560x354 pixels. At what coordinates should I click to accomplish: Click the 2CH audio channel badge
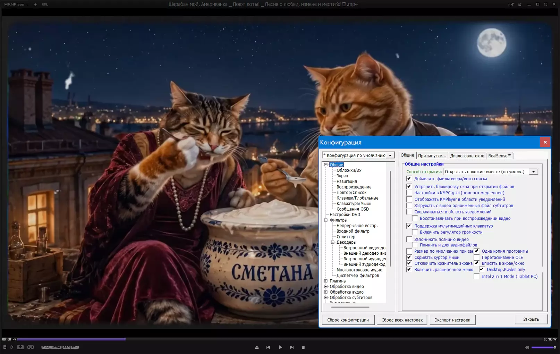pos(75,347)
